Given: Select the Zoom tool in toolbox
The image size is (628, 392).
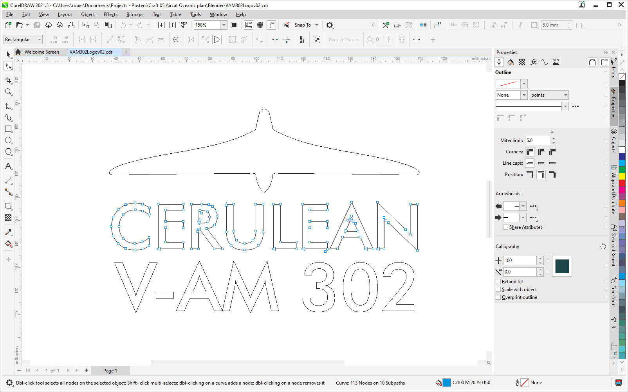Looking at the screenshot, I should [x=8, y=92].
